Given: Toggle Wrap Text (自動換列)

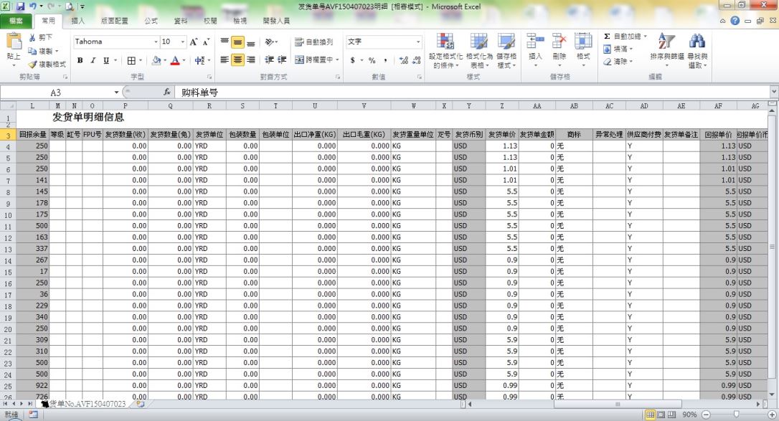Looking at the screenshot, I should click(315, 42).
